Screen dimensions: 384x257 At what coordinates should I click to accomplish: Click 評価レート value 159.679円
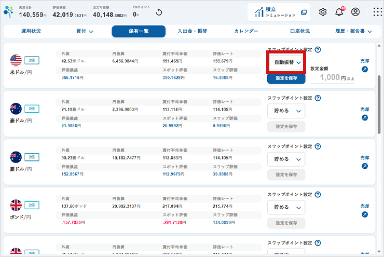pos(223,61)
